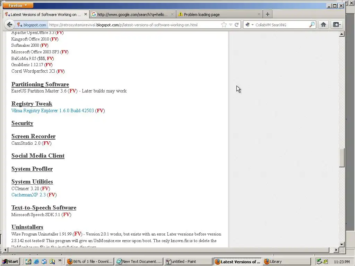Screen dimensions: 355x266
Task: Open the Firefox Library taskbar button
Action: [286, 261]
